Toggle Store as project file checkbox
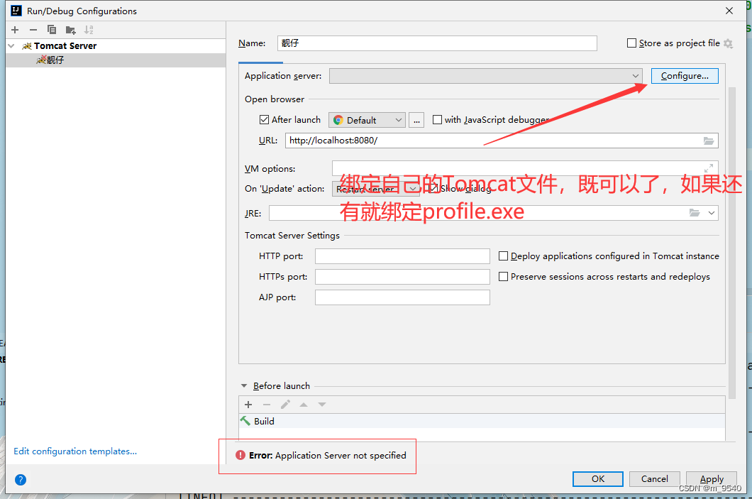 pyautogui.click(x=631, y=43)
